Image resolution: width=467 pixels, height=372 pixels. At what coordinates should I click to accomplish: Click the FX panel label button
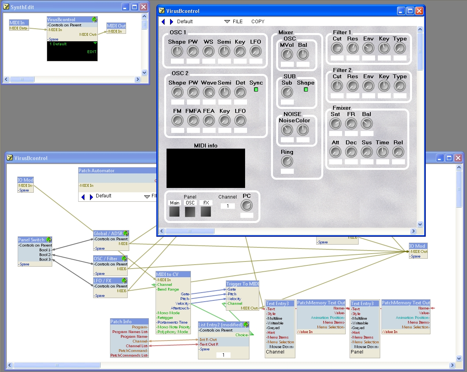coord(206,203)
